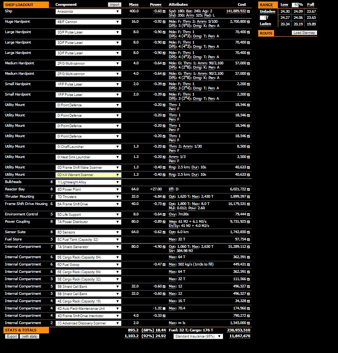Click the Laden Full range value 19.89
Viewport: 338px width, 353px height.
tap(311, 24)
